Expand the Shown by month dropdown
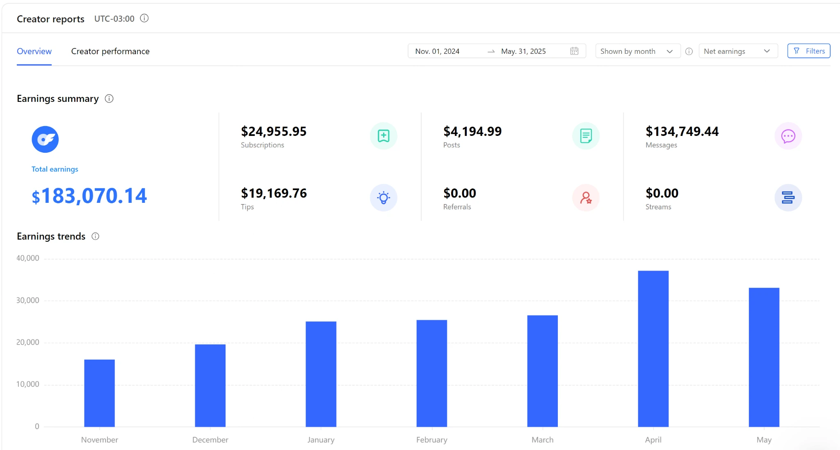 (637, 51)
